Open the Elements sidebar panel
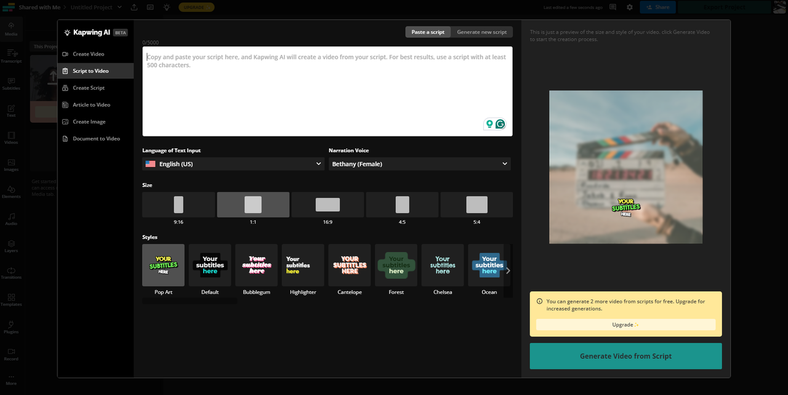Viewport: 788px width, 395px height. point(11,191)
